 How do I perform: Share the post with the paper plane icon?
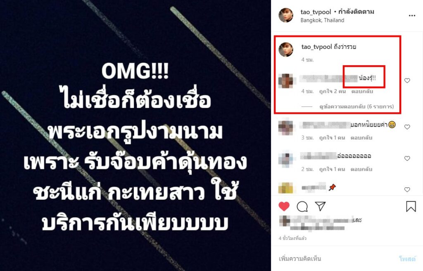click(x=320, y=206)
